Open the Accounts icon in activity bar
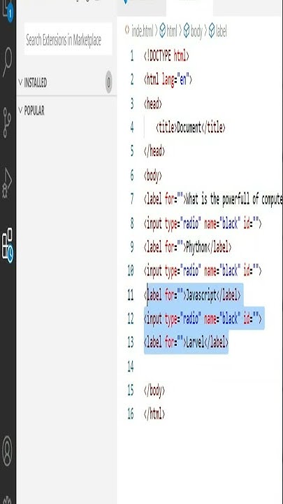 click(x=7, y=451)
